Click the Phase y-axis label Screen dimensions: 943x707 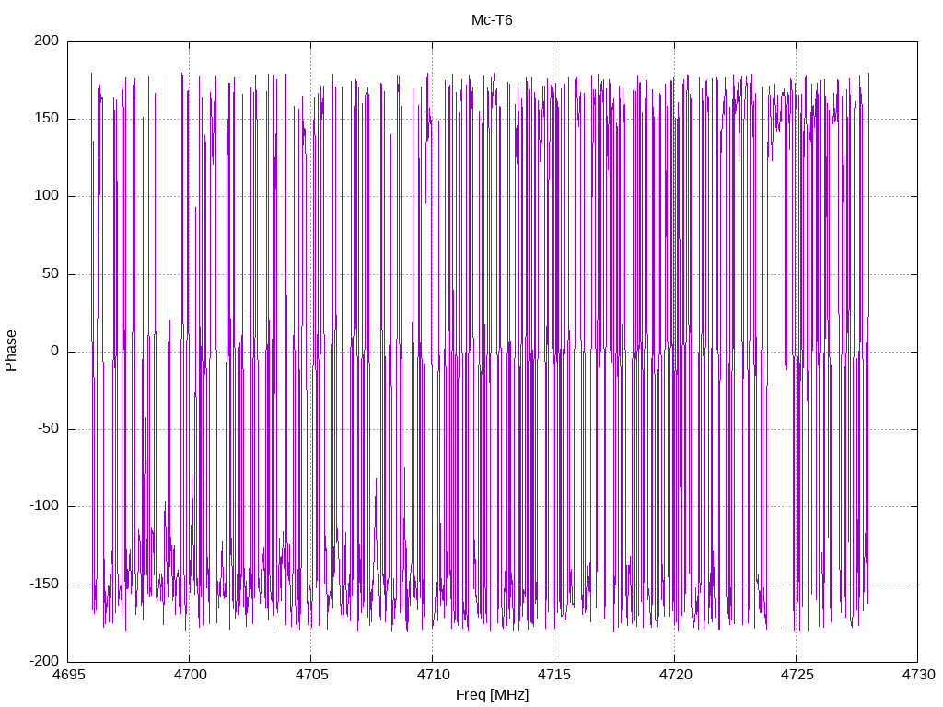pos(11,351)
